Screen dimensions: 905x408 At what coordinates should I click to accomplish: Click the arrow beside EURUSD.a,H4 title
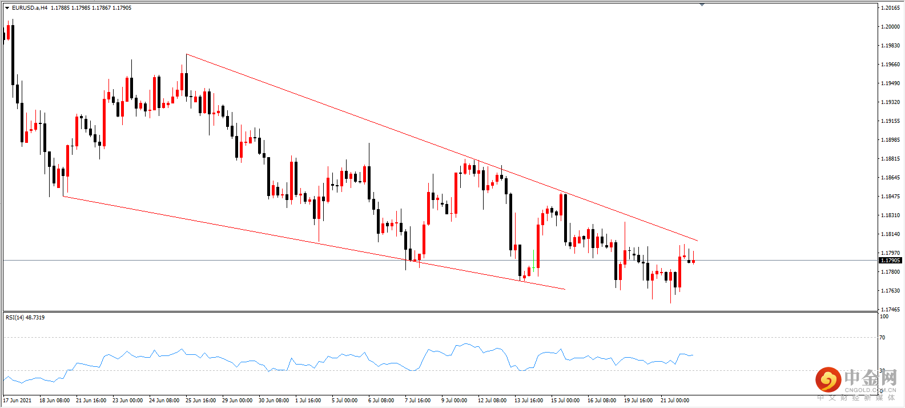7,8
